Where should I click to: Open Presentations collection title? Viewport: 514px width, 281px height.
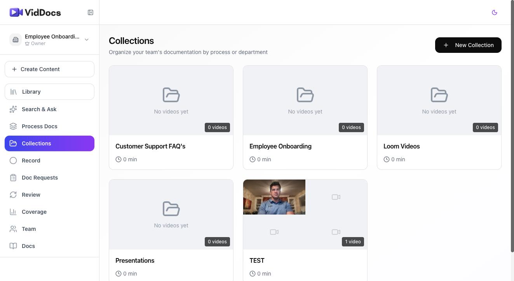click(x=135, y=260)
